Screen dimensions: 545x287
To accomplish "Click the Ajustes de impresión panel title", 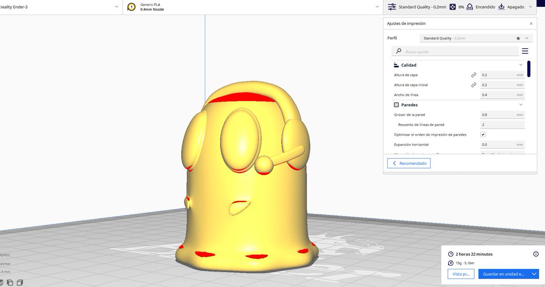I will click(406, 23).
